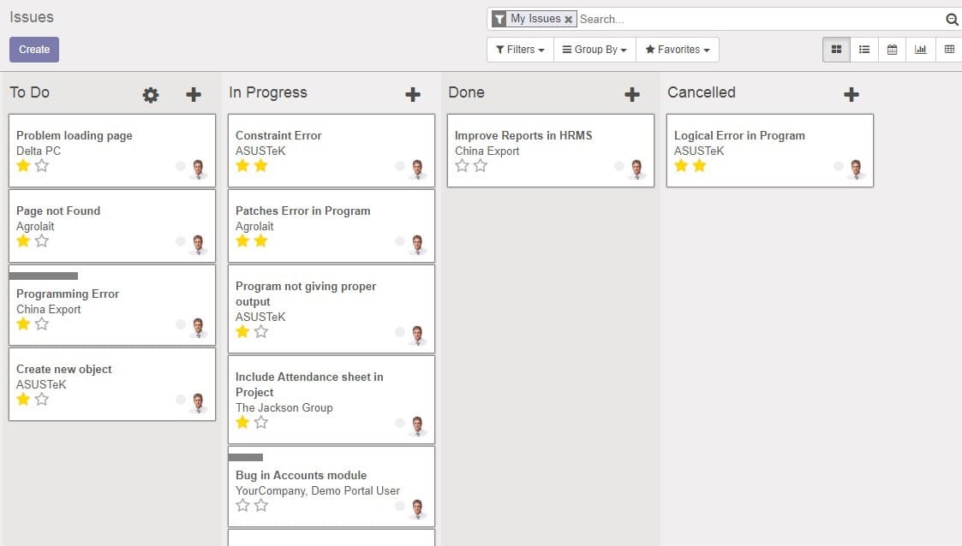Image resolution: width=962 pixels, height=546 pixels.
Task: Click the filter funnel icon in search tag
Action: point(499,20)
